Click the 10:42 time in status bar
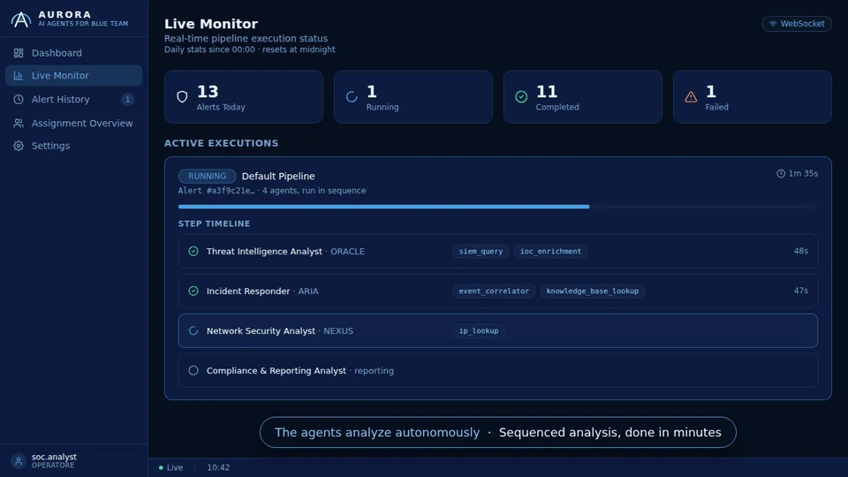 (x=218, y=468)
